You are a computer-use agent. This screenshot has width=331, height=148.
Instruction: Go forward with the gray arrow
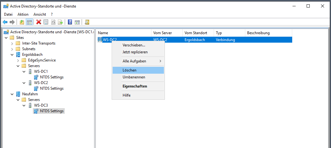(x=12, y=22)
